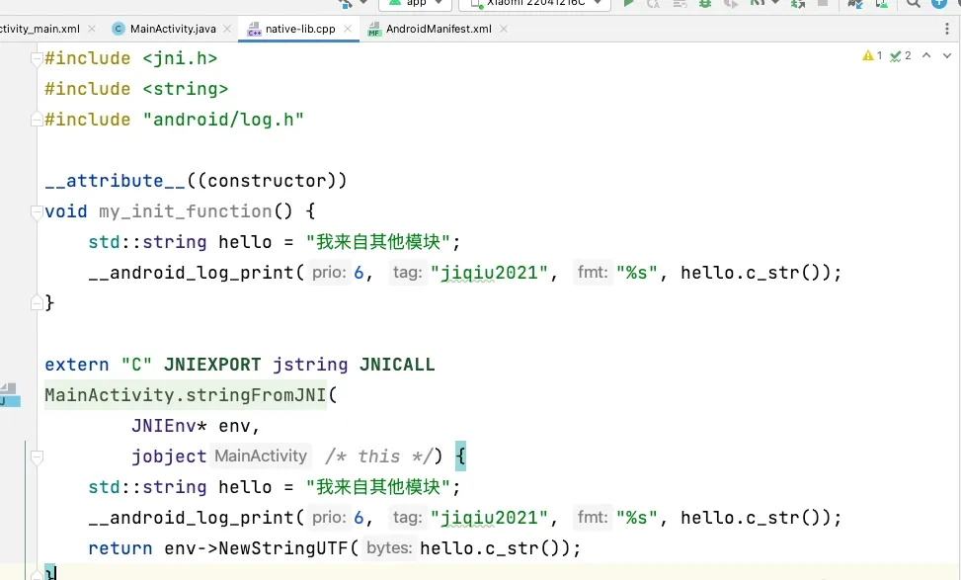Open the app run configuration dropdown
The image size is (961, 580).
[x=416, y=3]
